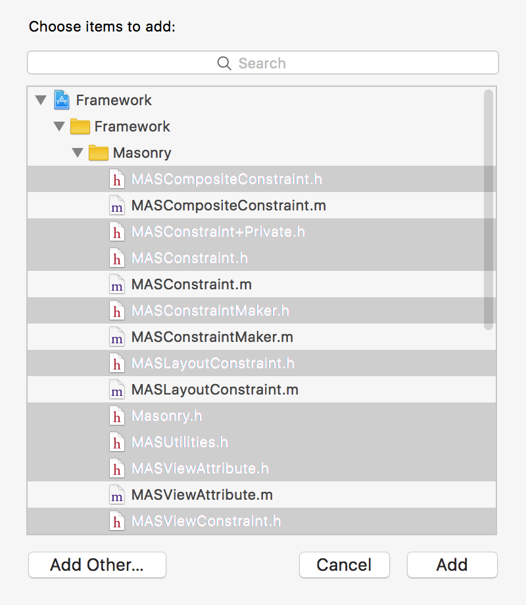
Task: Click the m icon next to MASLayoutConstraint.m
Action: click(116, 390)
